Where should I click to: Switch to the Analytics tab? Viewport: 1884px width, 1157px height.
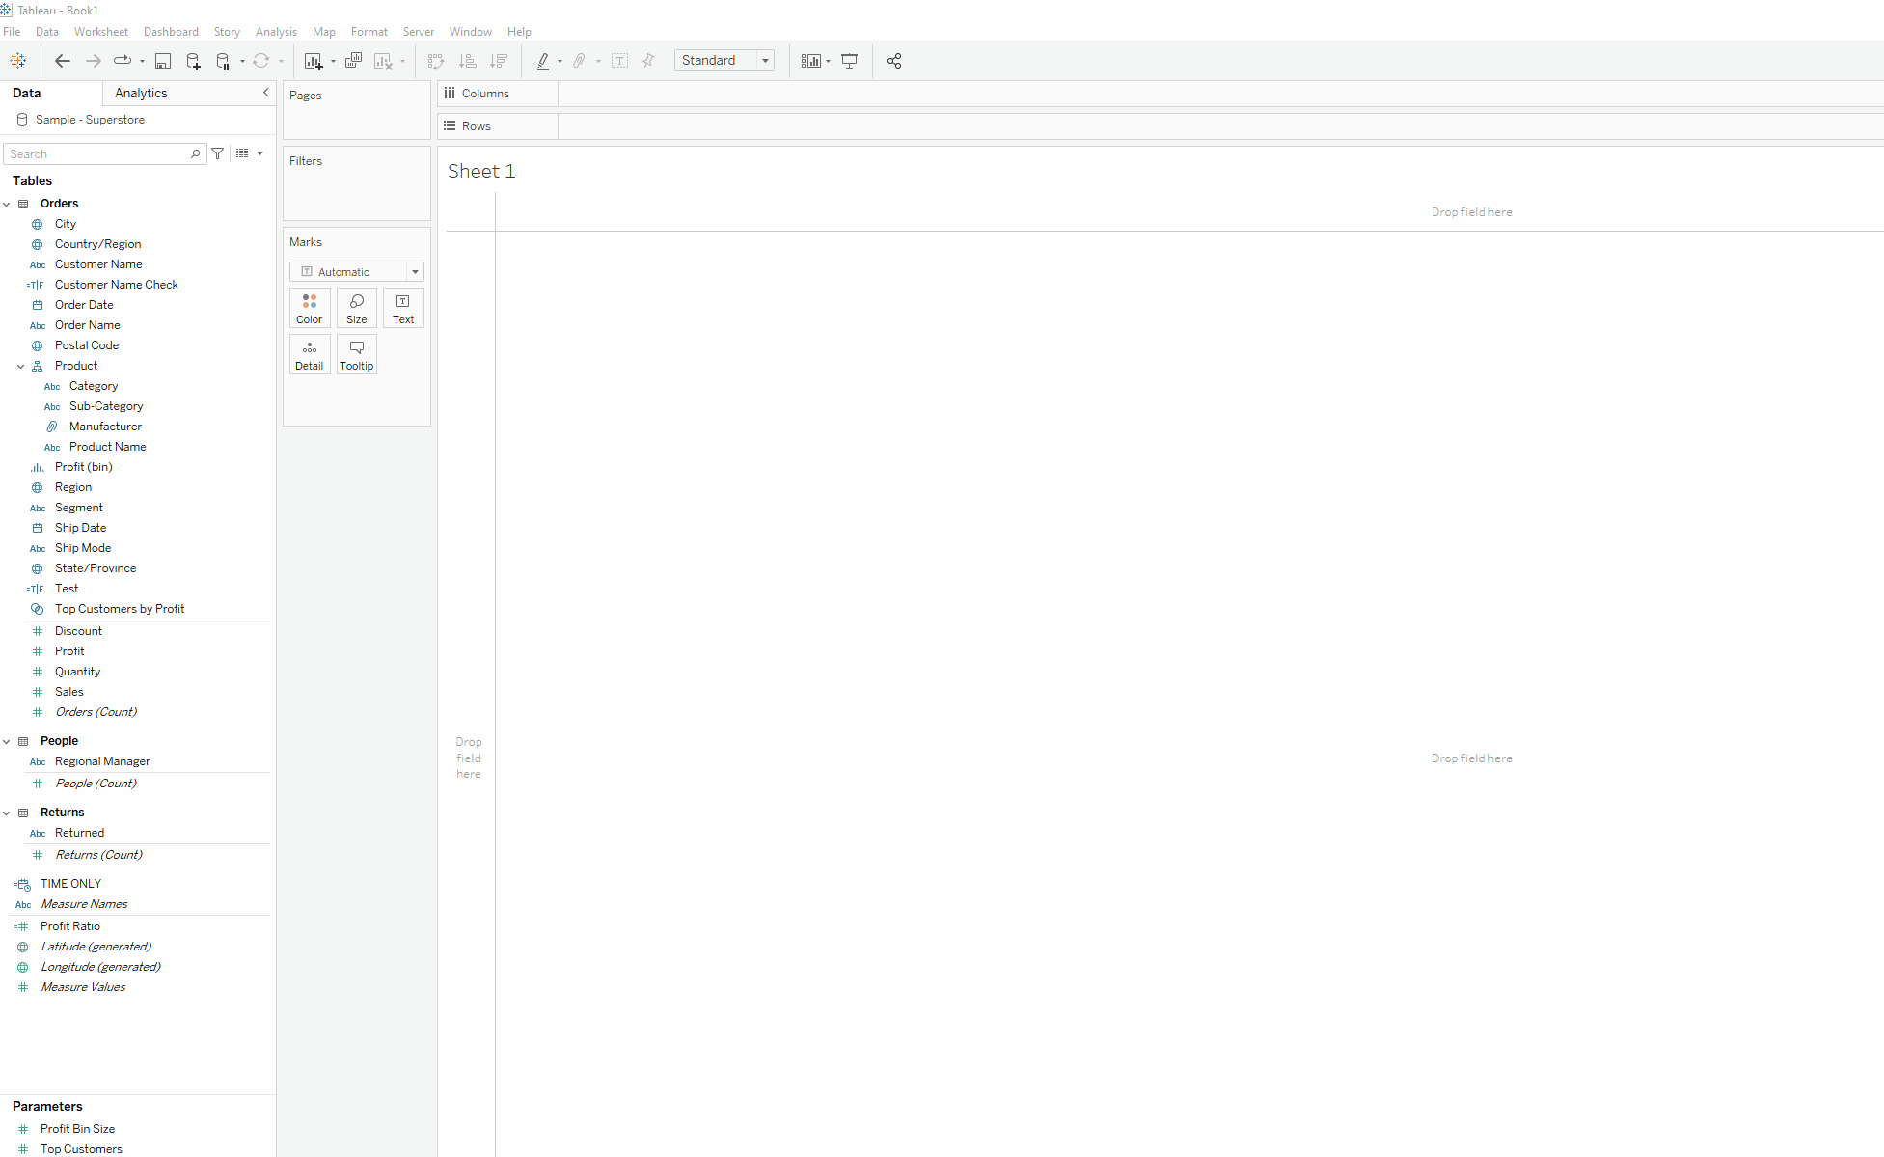pyautogui.click(x=141, y=93)
